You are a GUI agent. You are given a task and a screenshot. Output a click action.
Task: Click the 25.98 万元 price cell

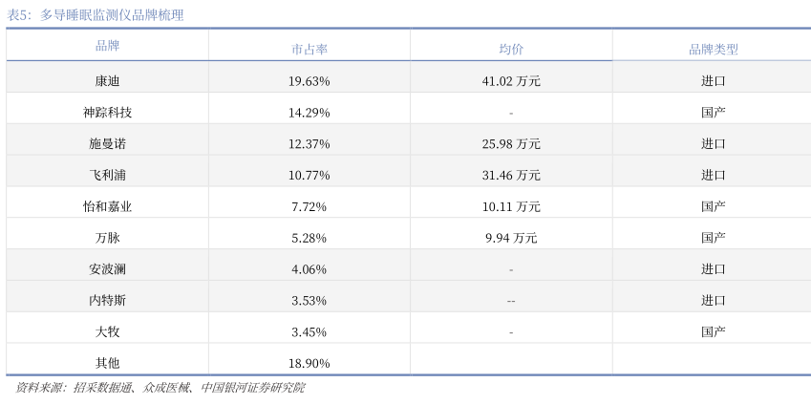pos(511,144)
